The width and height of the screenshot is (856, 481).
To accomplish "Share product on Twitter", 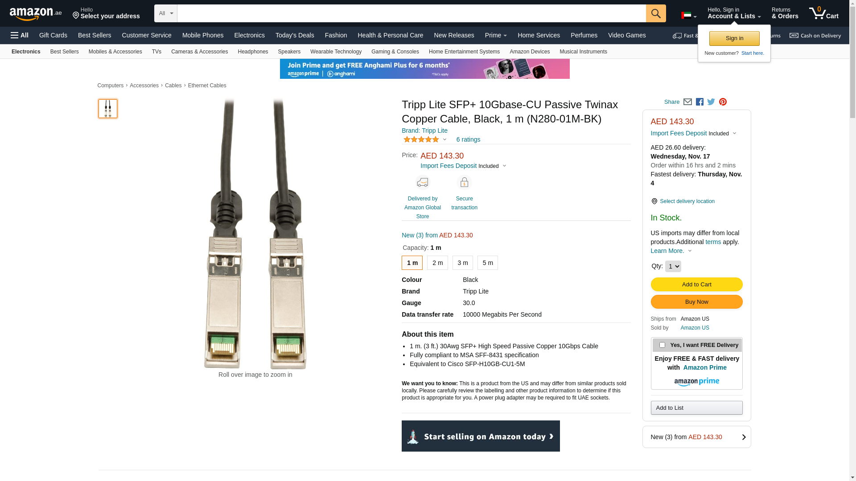I will (x=711, y=102).
